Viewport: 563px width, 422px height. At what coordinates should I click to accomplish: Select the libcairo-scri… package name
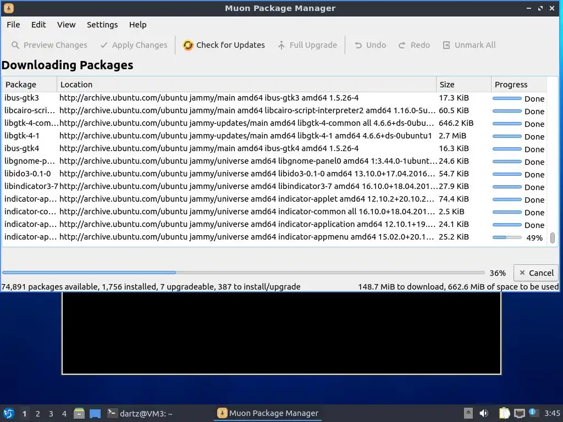coord(30,110)
